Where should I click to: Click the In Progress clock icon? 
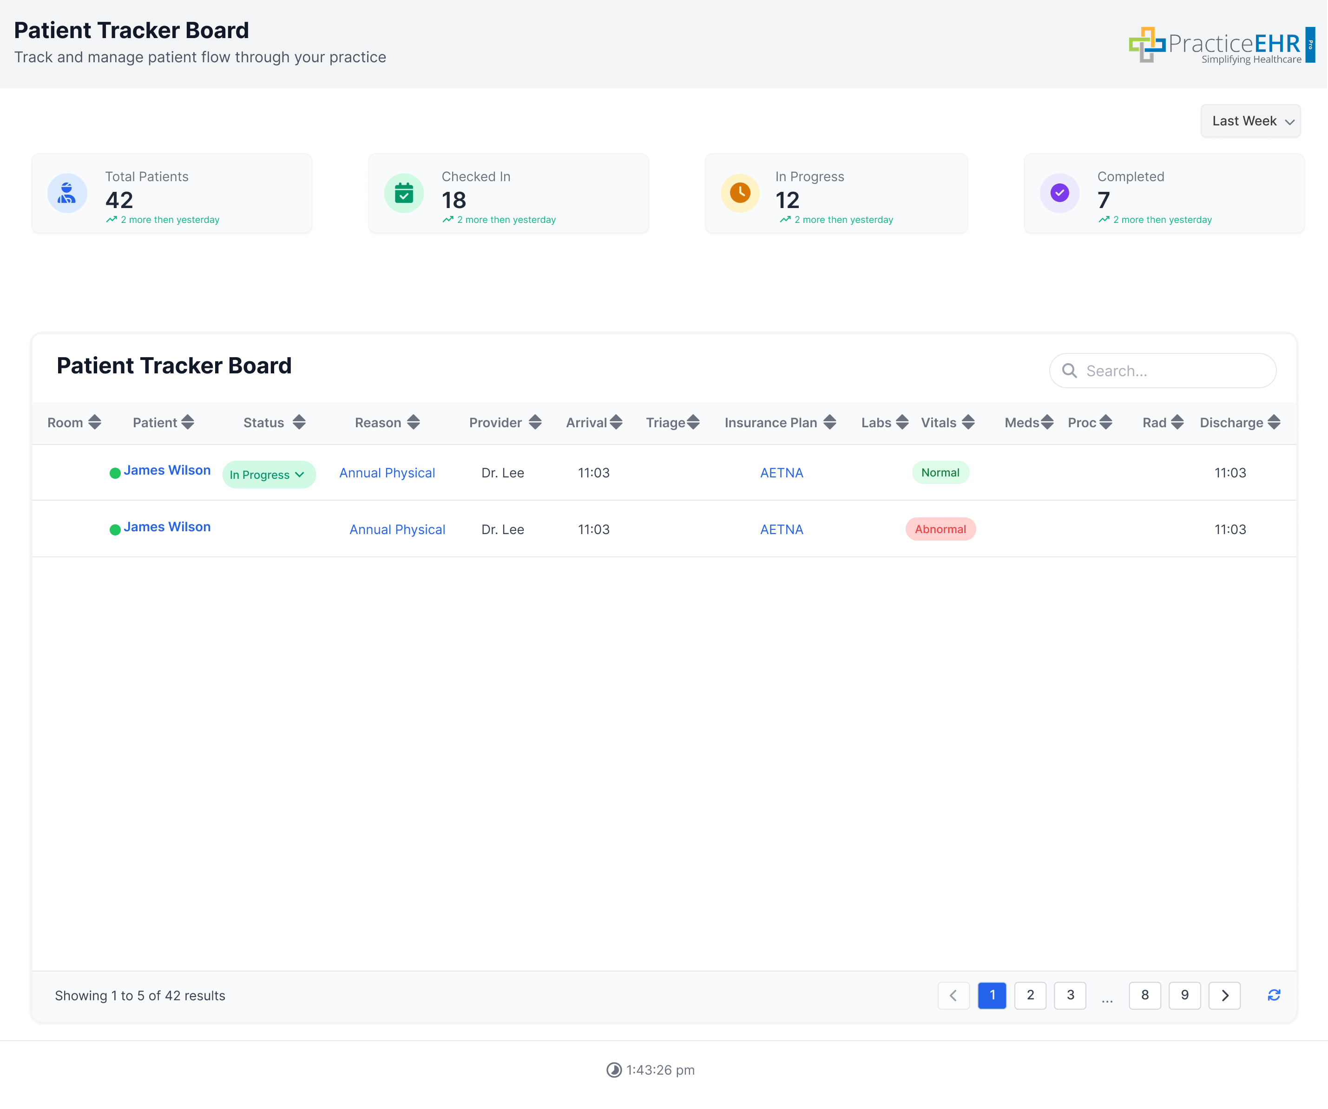pyautogui.click(x=740, y=193)
